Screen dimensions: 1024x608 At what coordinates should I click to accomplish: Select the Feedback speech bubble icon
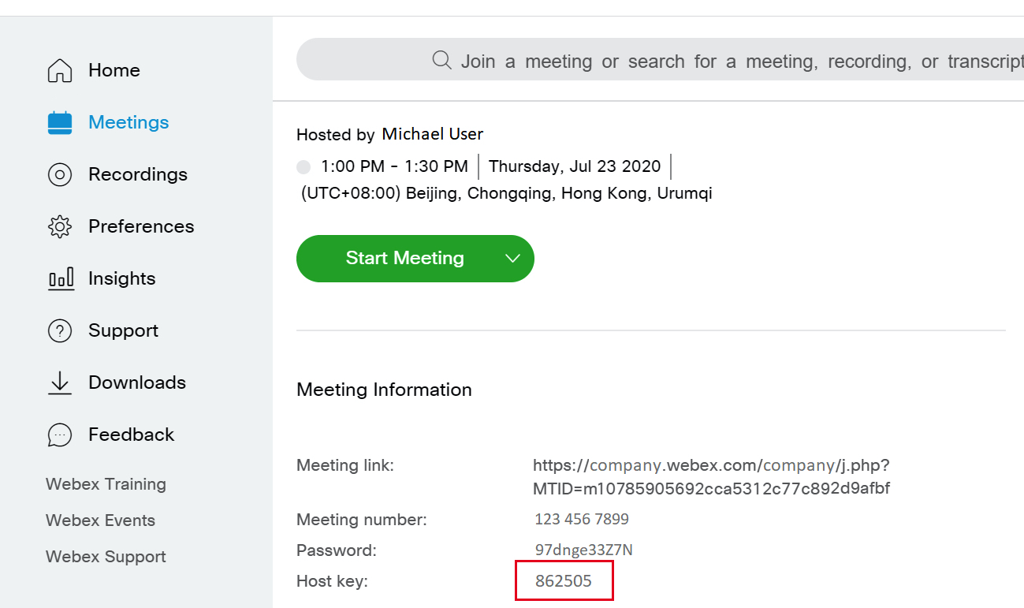click(59, 435)
